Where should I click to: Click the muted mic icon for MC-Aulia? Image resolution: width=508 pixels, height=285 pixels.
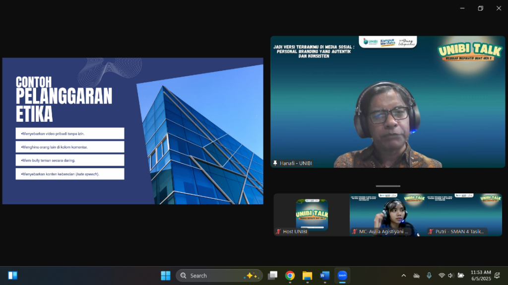(x=354, y=232)
